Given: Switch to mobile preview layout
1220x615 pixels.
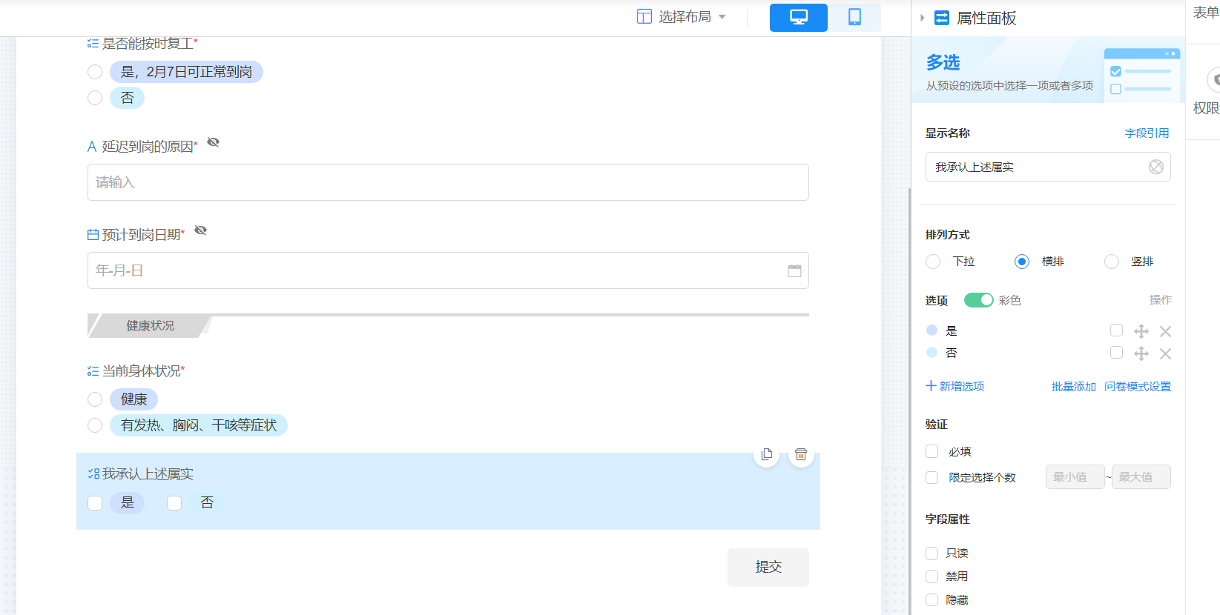Looking at the screenshot, I should [854, 17].
